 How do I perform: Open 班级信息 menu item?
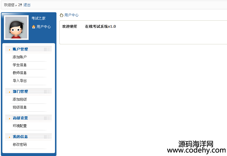20,107
